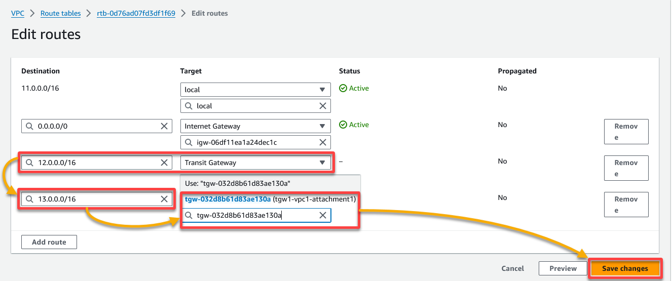Click the Active status icon for 11.0.0.0/16
Image resolution: width=672 pixels, height=281 pixels.
click(x=343, y=88)
